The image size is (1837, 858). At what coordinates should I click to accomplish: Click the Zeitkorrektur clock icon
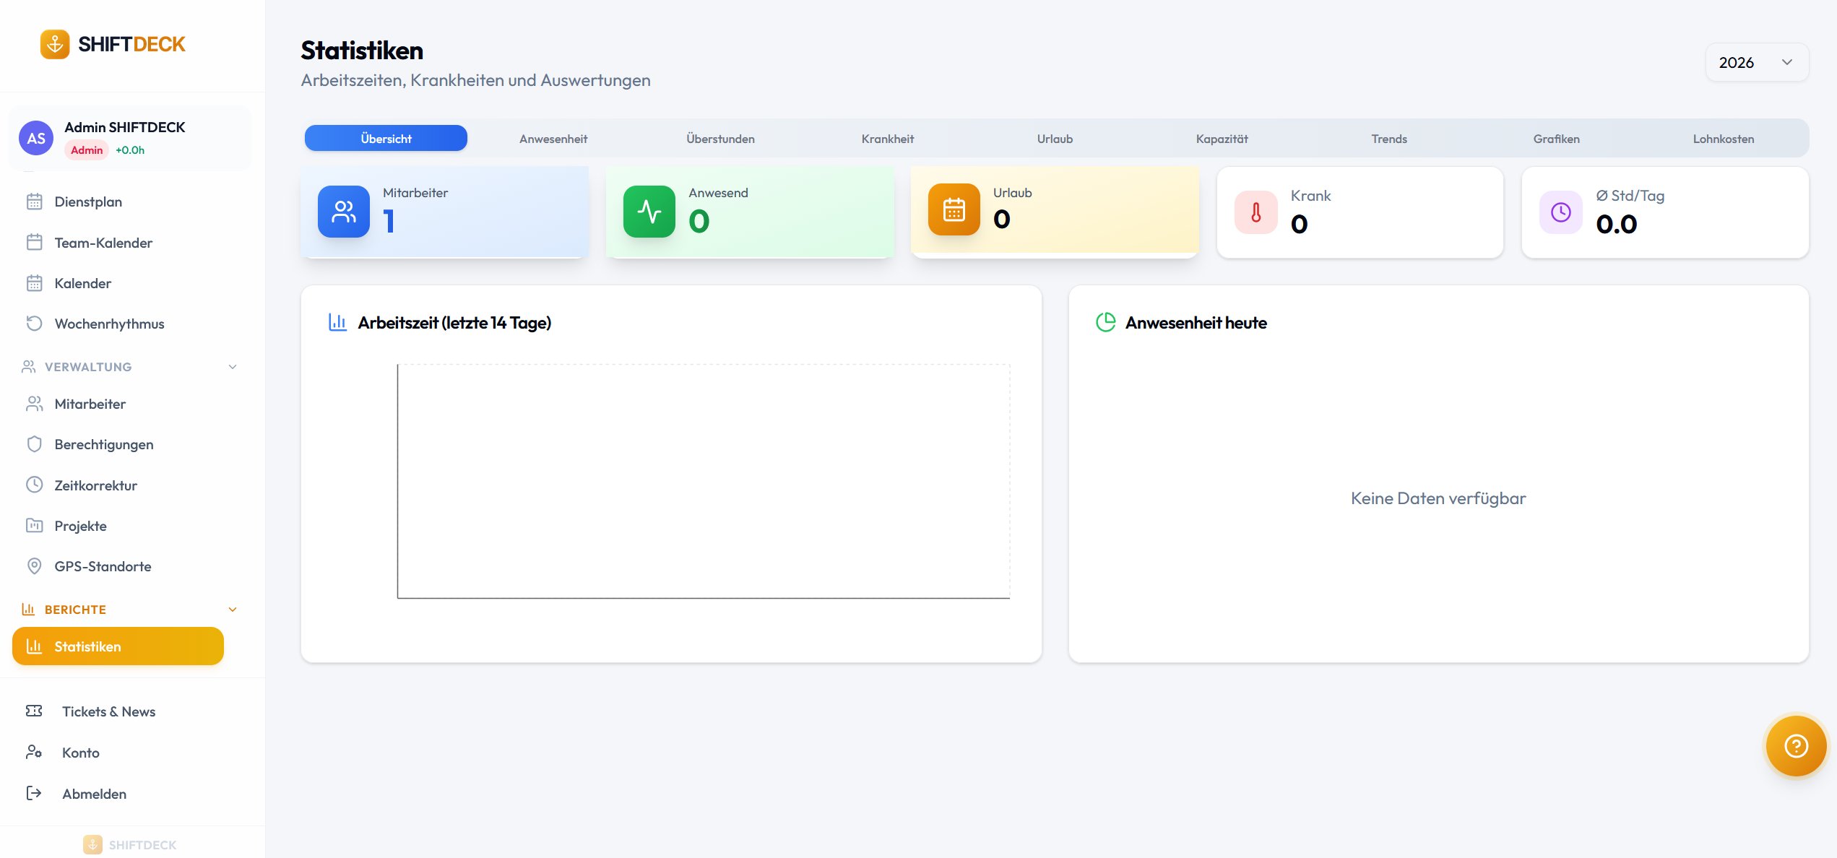34,485
